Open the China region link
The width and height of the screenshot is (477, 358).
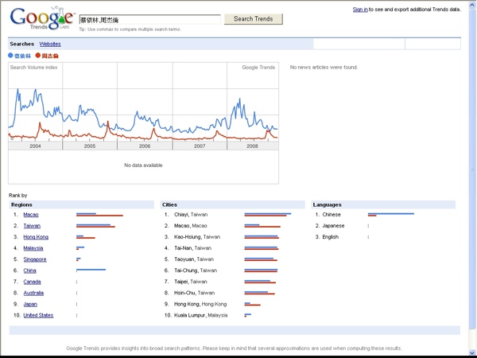30,270
